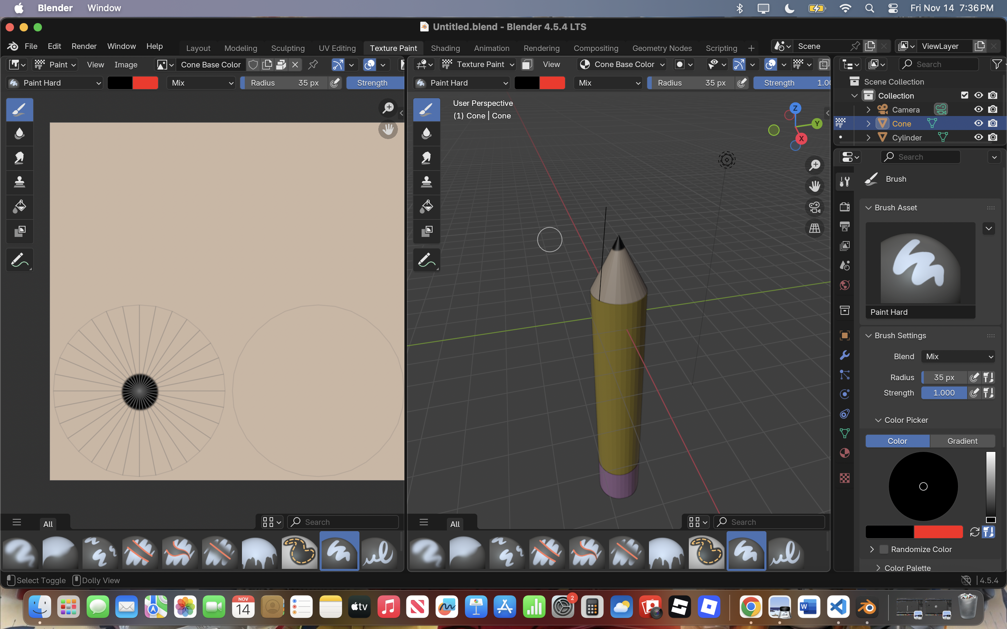Switch to the Shading workspace tab
This screenshot has width=1007, height=629.
445,48
